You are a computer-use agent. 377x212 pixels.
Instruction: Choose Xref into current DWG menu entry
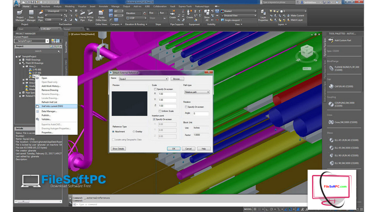coord(57,106)
